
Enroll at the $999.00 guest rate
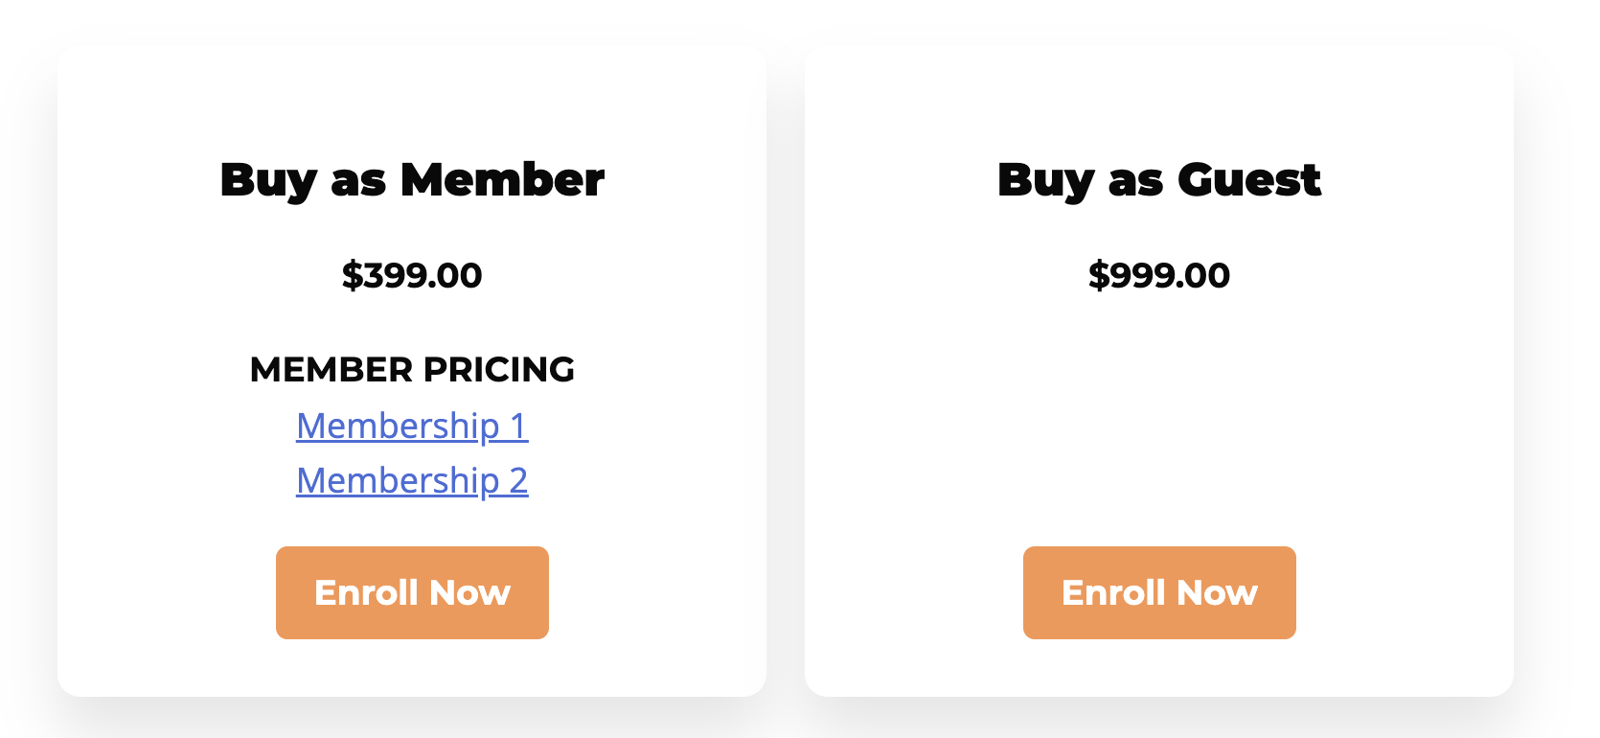click(x=1159, y=592)
